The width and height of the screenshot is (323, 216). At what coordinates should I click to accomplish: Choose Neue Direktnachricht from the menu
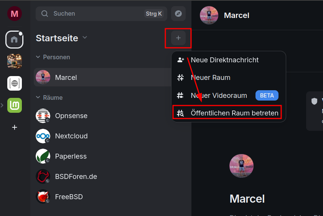pos(224,60)
